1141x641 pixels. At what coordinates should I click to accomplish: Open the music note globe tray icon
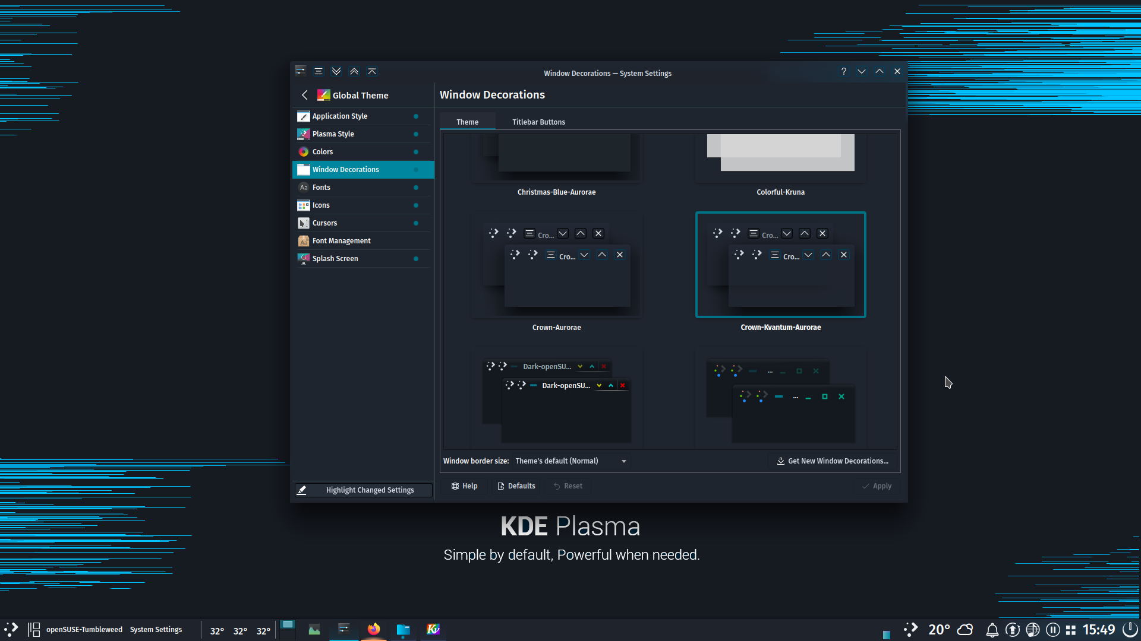[1033, 630]
